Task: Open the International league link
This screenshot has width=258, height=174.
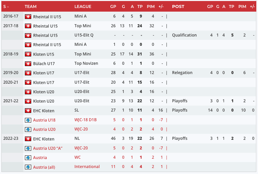Action: [87, 167]
